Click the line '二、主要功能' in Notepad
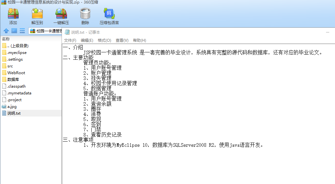 (x=78, y=57)
